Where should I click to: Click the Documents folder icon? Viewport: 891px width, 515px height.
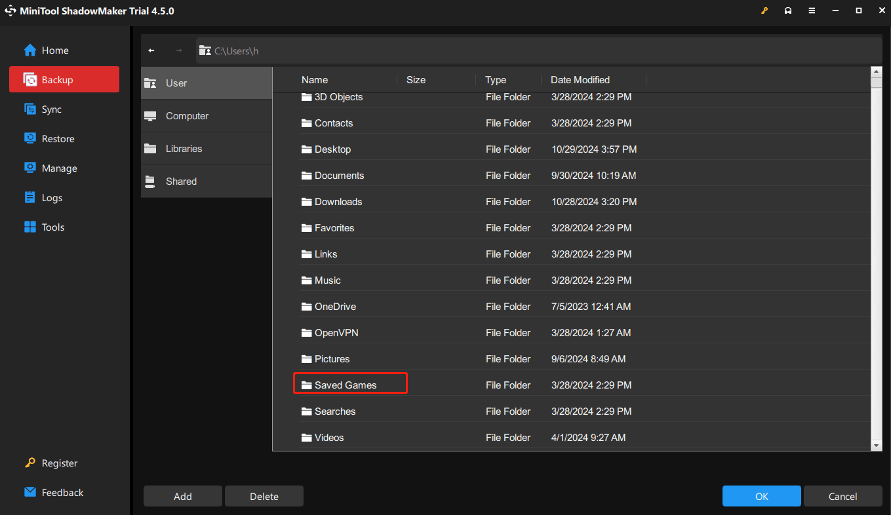click(x=306, y=176)
